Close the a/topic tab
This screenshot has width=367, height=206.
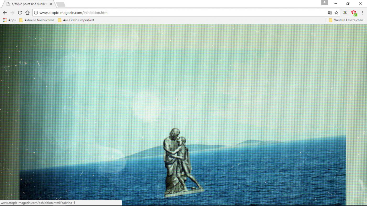(51, 4)
